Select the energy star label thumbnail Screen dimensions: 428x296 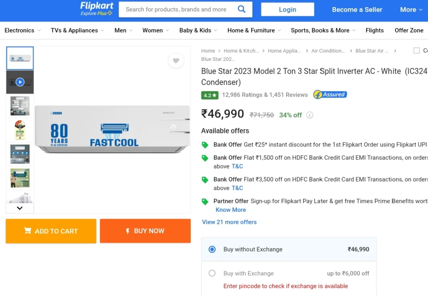pyautogui.click(x=20, y=130)
